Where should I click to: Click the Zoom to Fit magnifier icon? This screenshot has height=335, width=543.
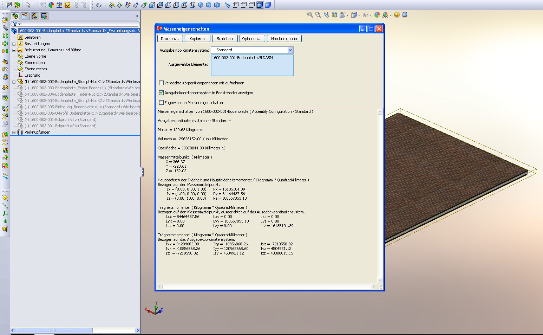[310, 15]
